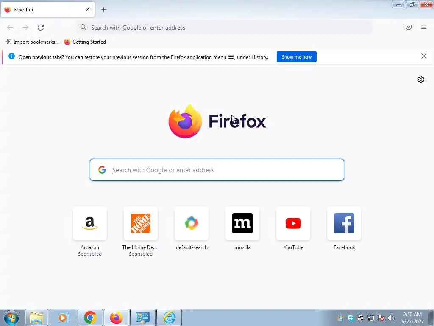Focus the central Google search box

coord(217,170)
